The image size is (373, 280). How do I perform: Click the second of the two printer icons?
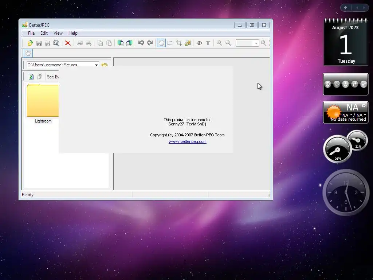click(89, 43)
